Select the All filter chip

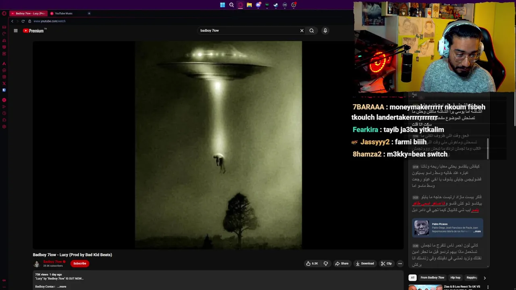pyautogui.click(x=412, y=278)
